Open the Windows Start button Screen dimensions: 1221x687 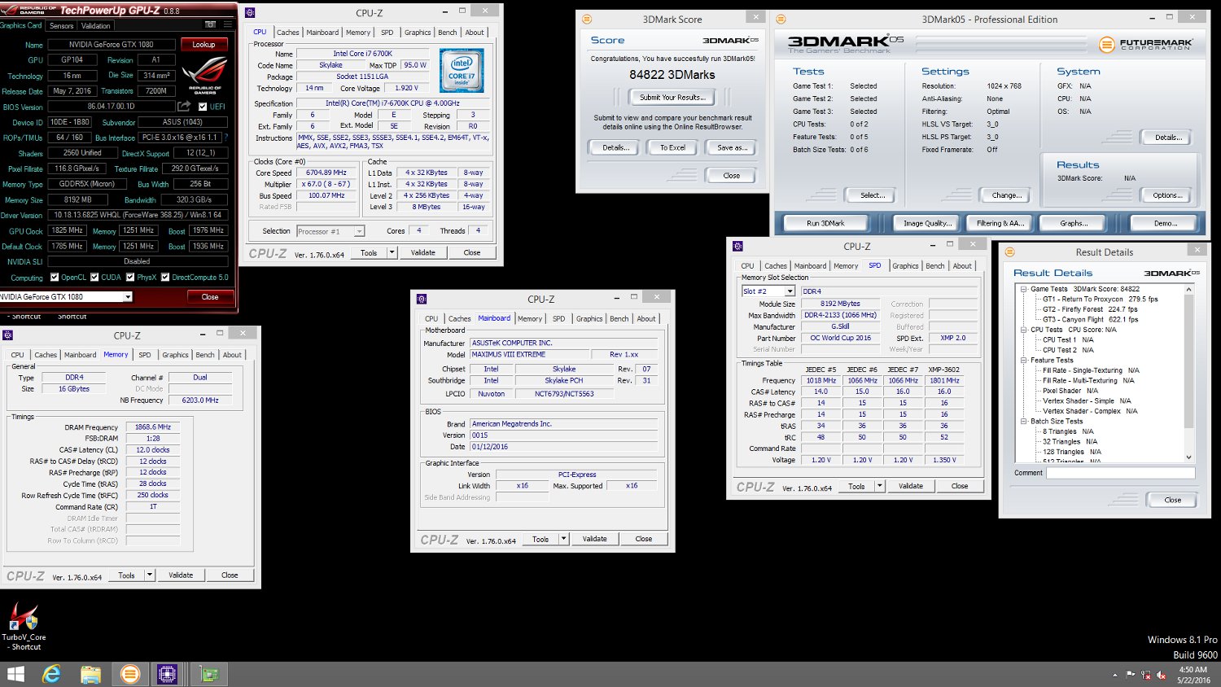15,674
